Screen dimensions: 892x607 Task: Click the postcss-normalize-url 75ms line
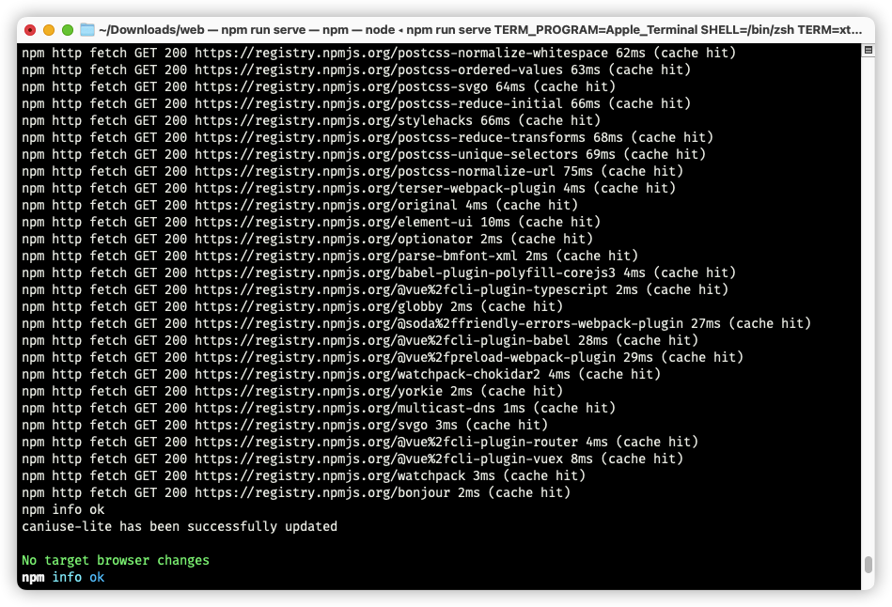pyautogui.click(x=352, y=171)
